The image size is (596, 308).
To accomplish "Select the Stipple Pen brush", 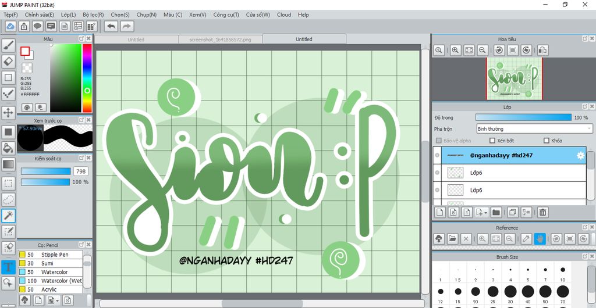I will [x=51, y=255].
